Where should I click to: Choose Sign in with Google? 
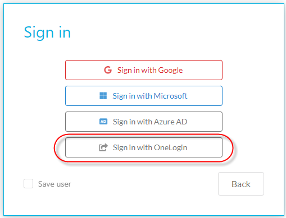pyautogui.click(x=144, y=70)
